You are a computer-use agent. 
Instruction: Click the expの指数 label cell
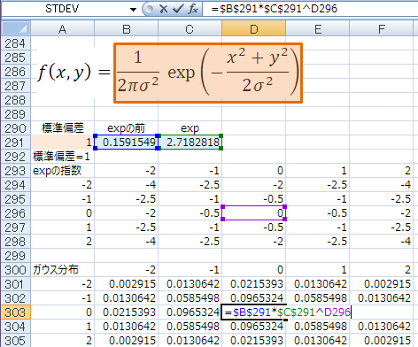pos(62,171)
